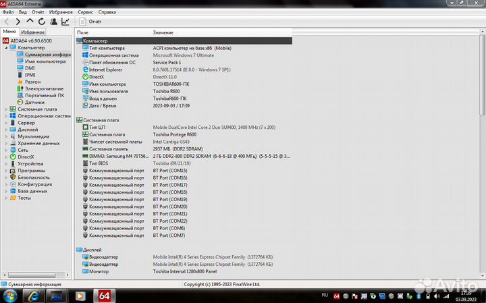Image resolution: width=486 pixels, height=303 pixels.
Task: Switch to AIDA64 taskbar button
Action: [105, 296]
